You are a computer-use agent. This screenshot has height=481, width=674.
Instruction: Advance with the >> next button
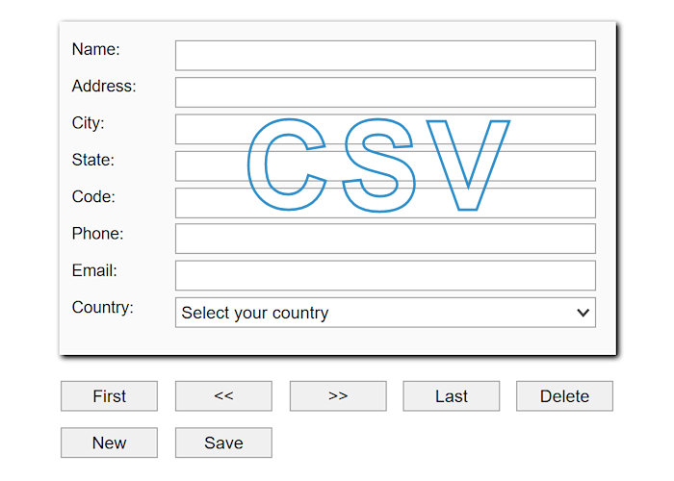click(x=338, y=396)
